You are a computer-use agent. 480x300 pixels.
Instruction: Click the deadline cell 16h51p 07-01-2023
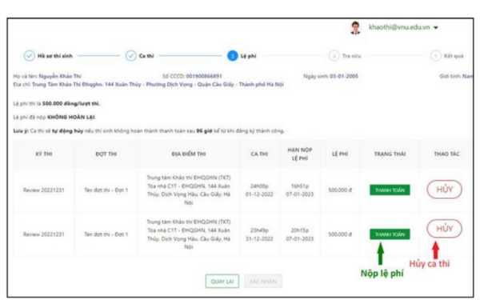(x=300, y=190)
